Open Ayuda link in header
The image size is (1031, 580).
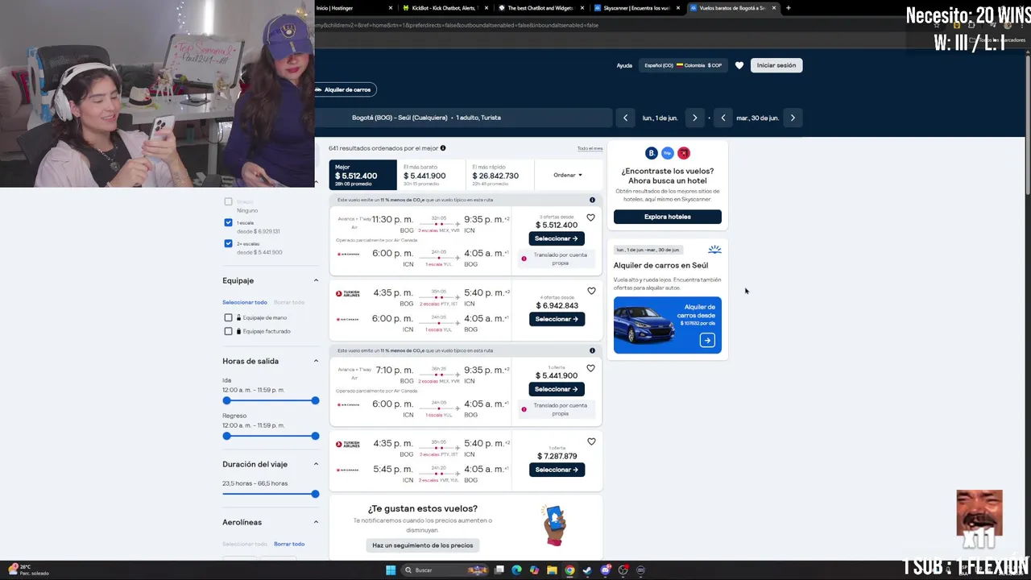624,65
